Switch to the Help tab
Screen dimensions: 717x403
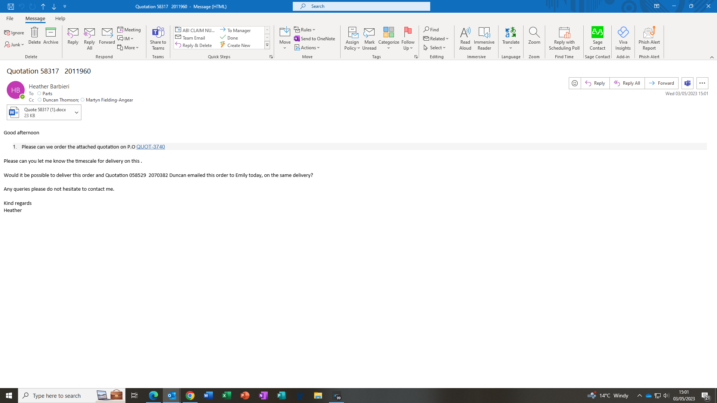(x=60, y=18)
